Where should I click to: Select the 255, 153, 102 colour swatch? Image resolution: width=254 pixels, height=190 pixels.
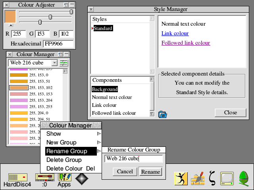coord(19,87)
